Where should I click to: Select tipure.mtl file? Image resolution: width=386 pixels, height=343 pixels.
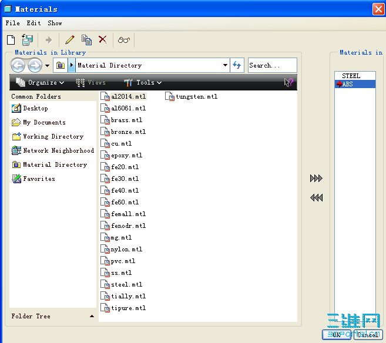click(x=123, y=308)
